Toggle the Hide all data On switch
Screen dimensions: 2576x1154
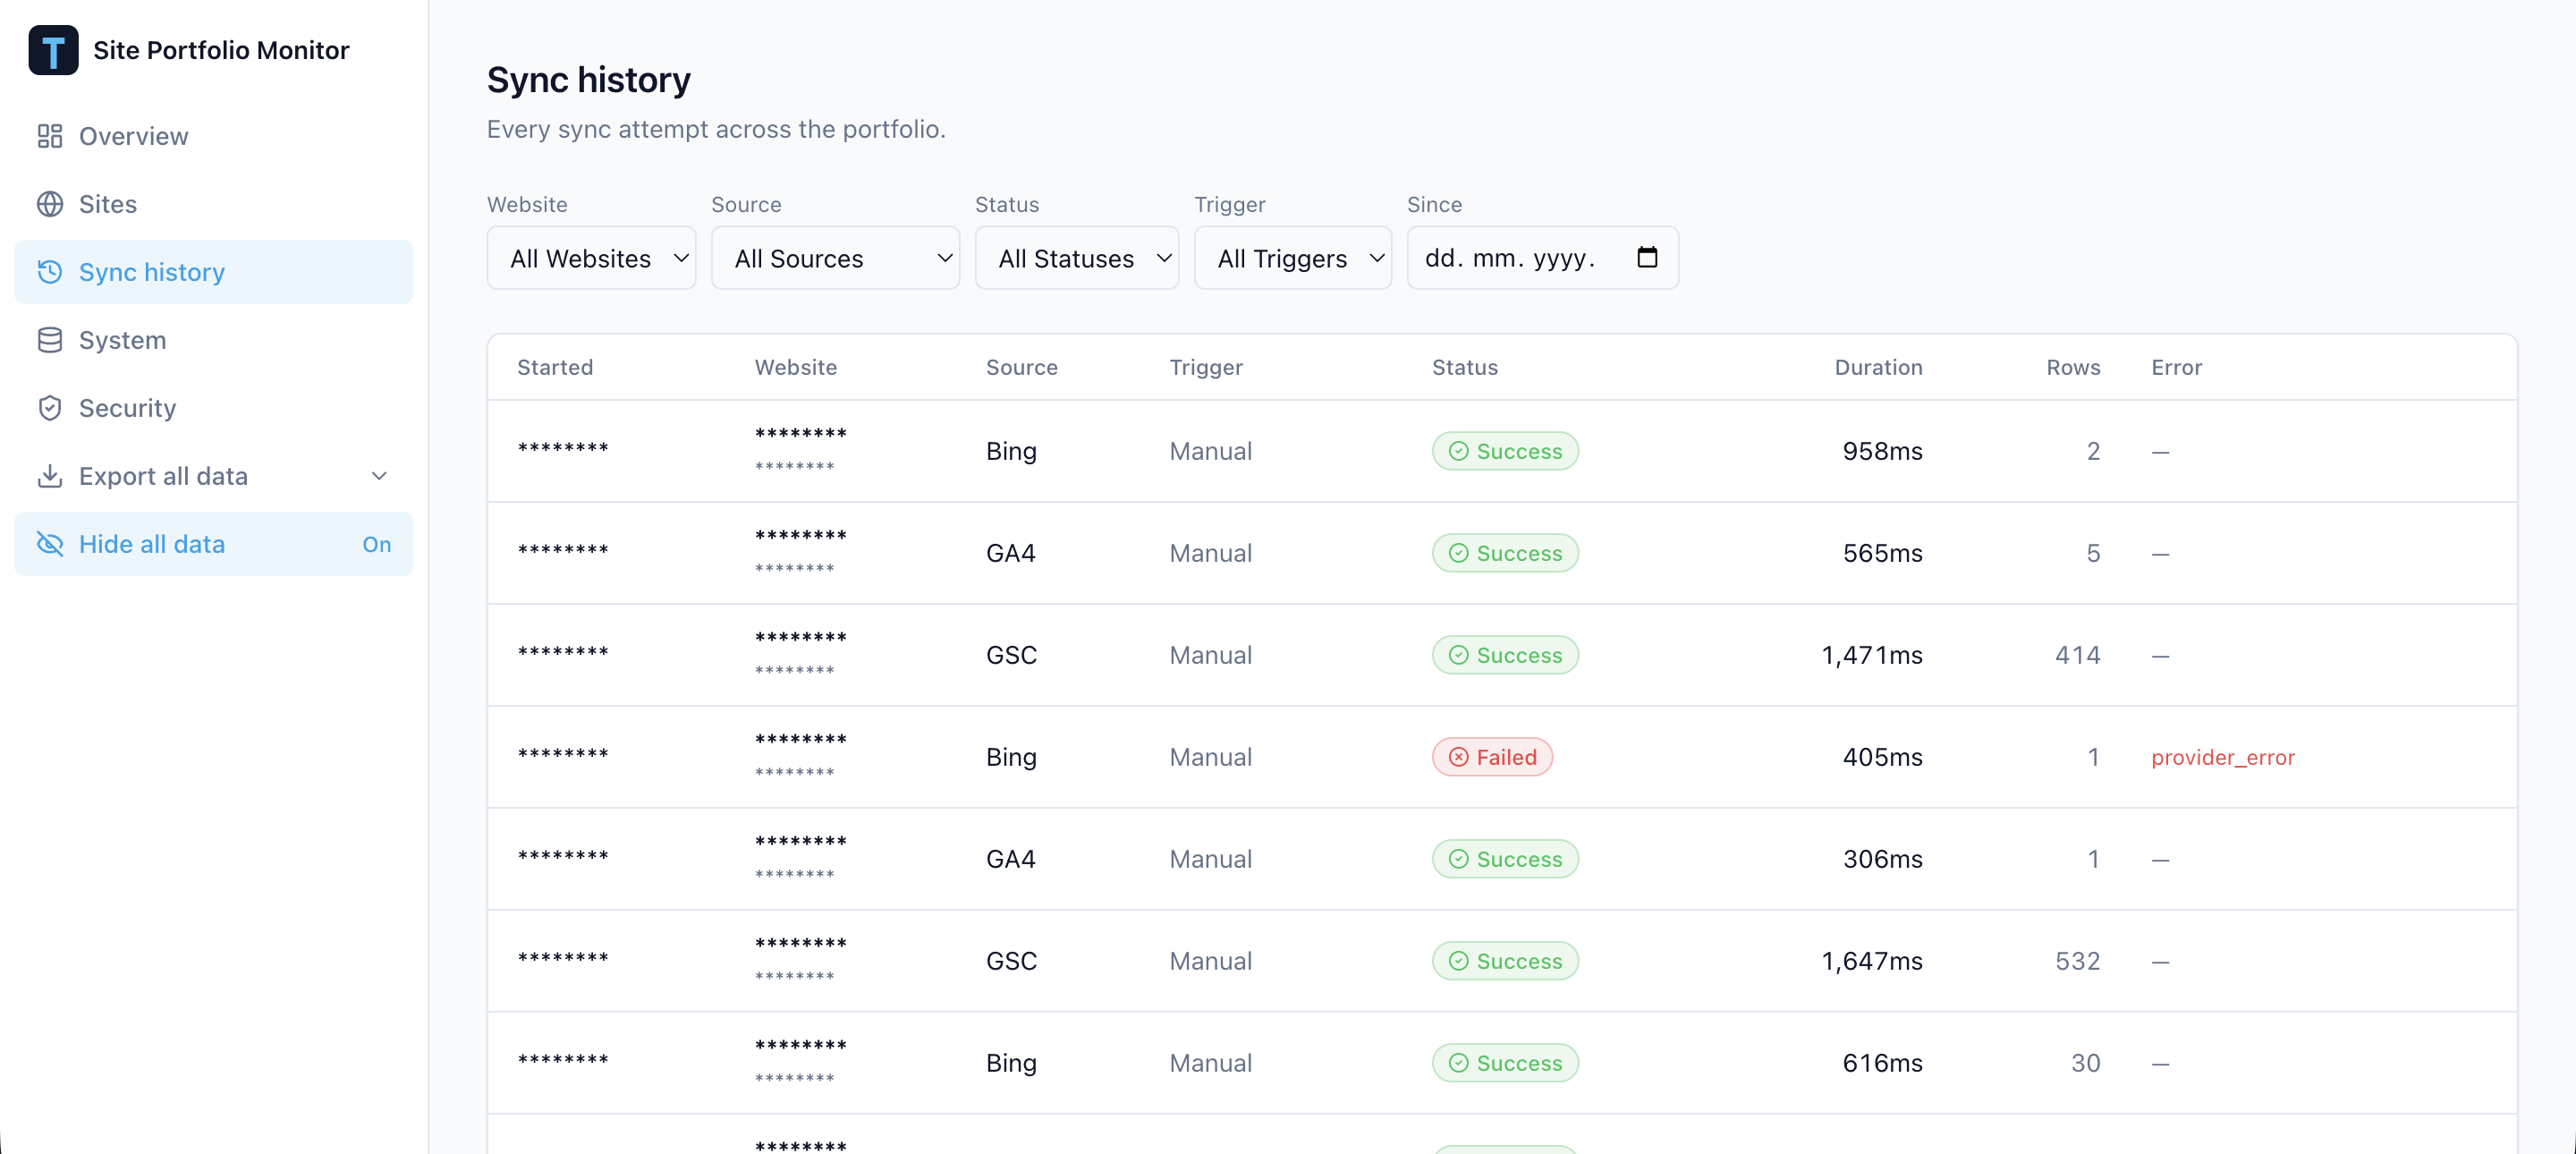tap(377, 544)
